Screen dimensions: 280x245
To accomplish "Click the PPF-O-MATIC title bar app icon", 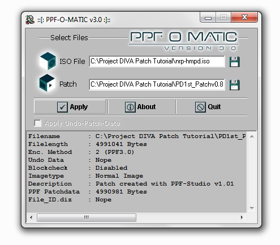I will (x=30, y=20).
